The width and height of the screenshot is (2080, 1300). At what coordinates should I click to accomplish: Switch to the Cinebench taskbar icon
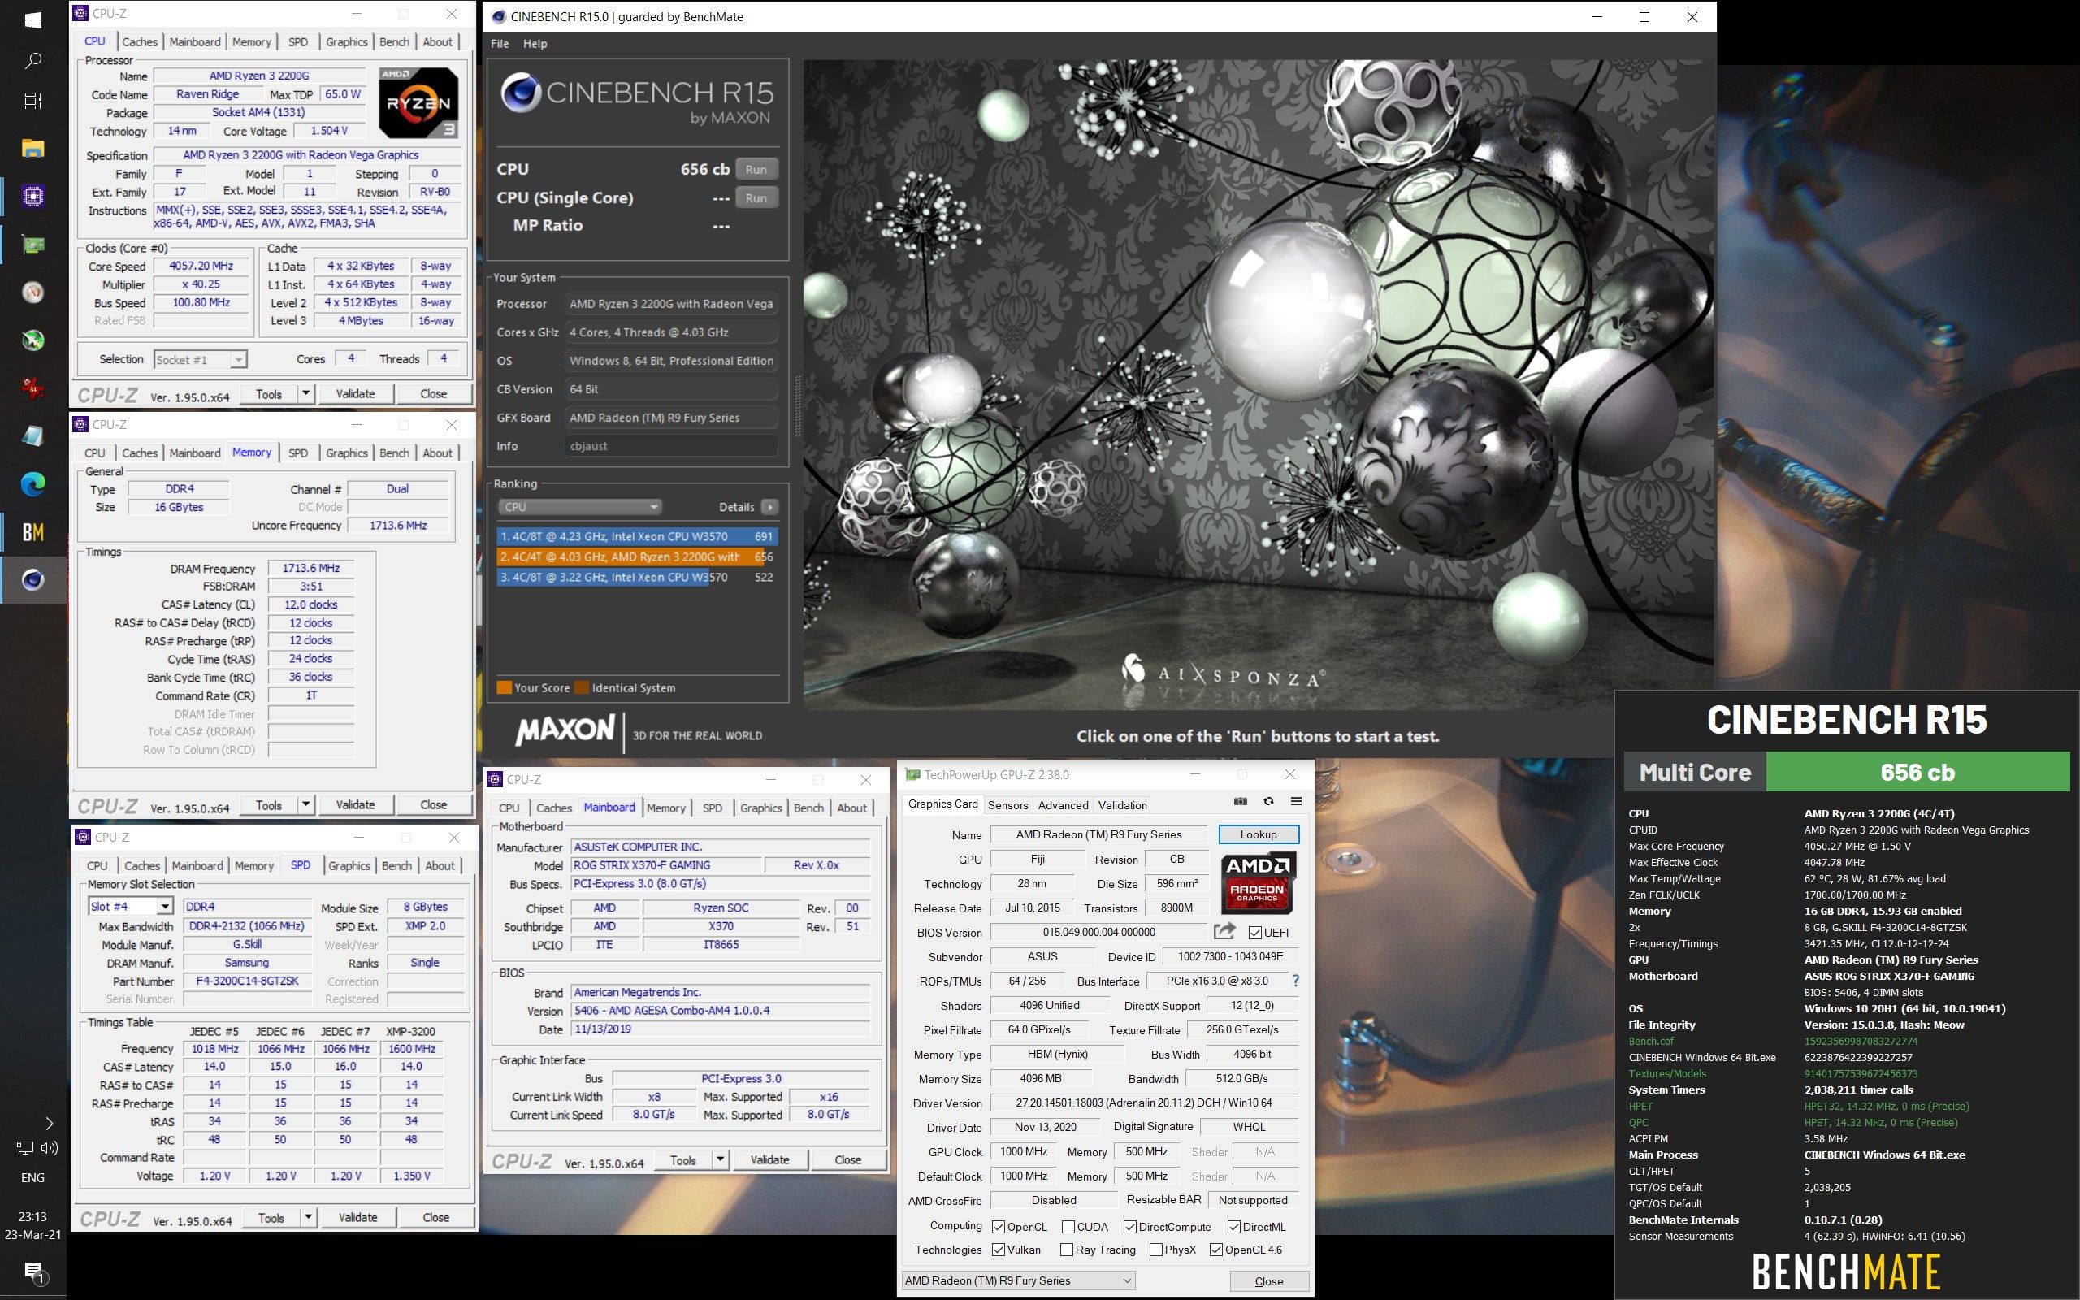point(32,580)
